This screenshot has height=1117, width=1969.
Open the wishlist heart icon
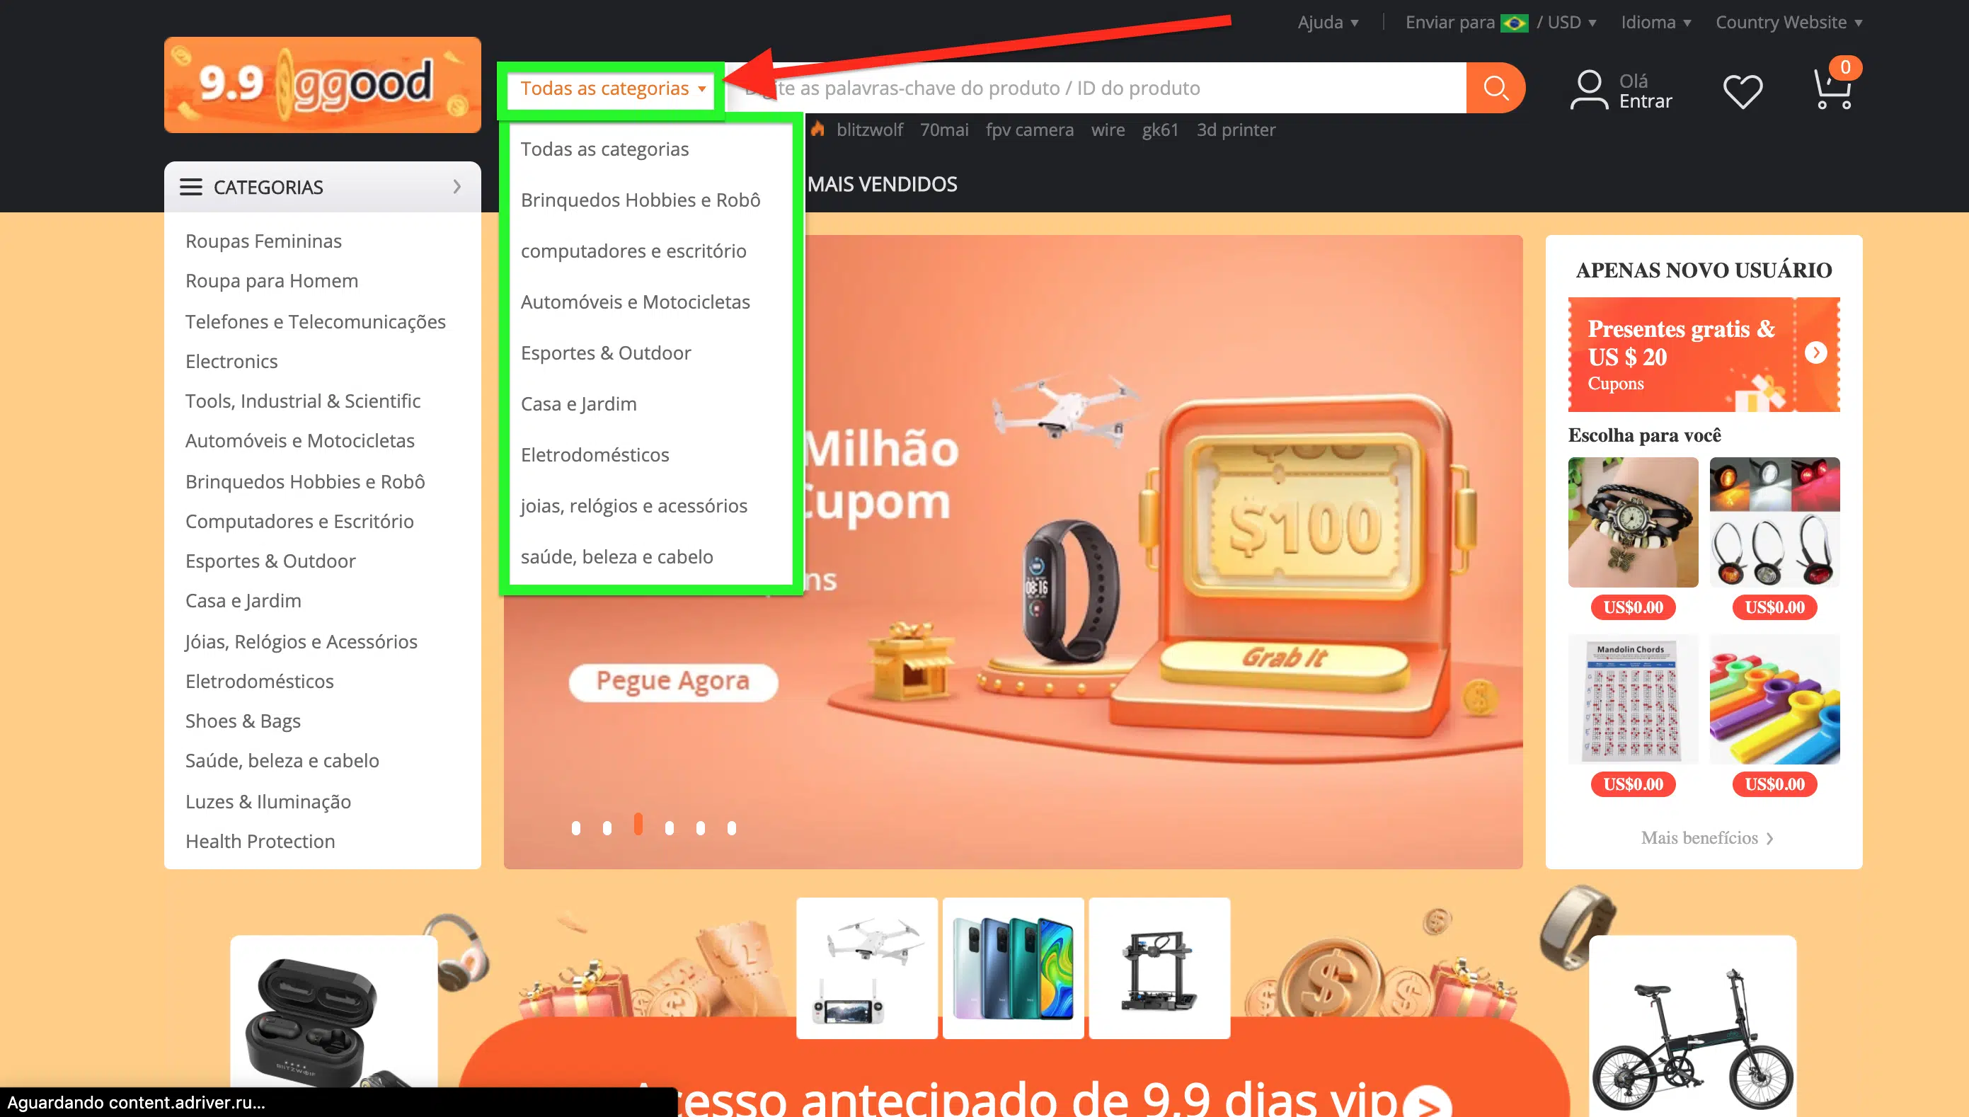pyautogui.click(x=1743, y=91)
